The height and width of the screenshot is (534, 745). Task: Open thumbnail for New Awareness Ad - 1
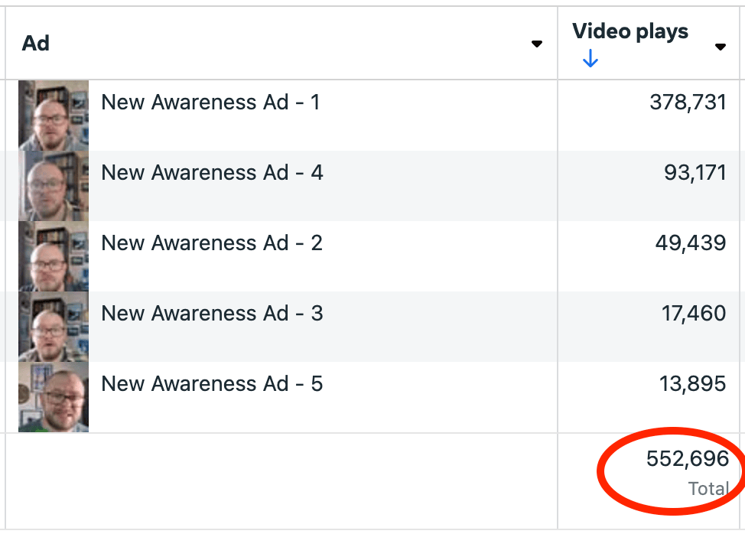pos(54,115)
